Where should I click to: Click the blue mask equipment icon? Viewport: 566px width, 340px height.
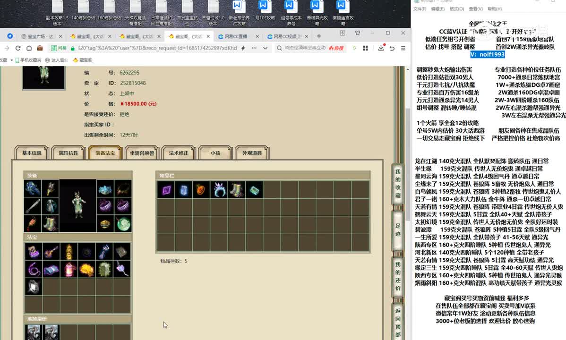tap(105, 188)
